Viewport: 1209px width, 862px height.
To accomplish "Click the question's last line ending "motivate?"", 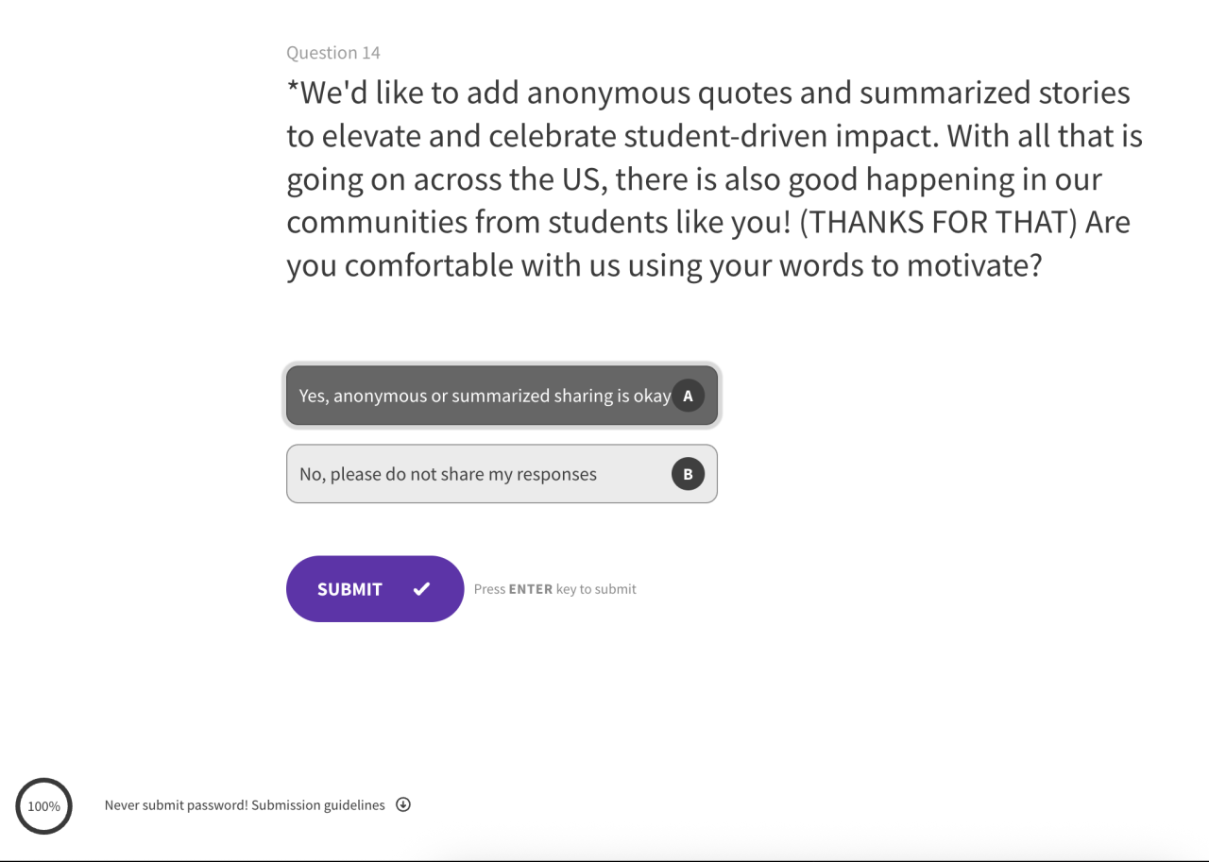I will pos(663,266).
